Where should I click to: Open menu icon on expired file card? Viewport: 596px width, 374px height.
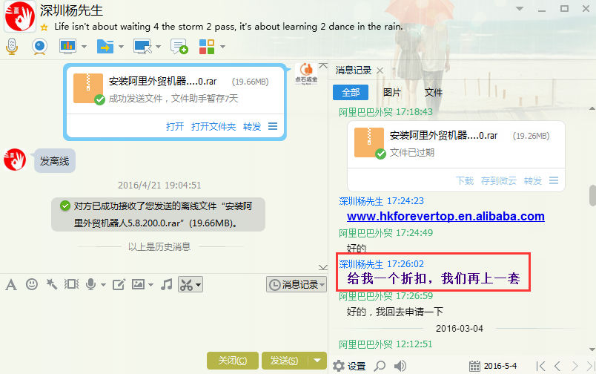[554, 180]
